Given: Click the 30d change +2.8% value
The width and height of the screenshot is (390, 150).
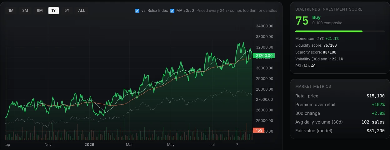Looking at the screenshot, I should pyautogui.click(x=378, y=113).
